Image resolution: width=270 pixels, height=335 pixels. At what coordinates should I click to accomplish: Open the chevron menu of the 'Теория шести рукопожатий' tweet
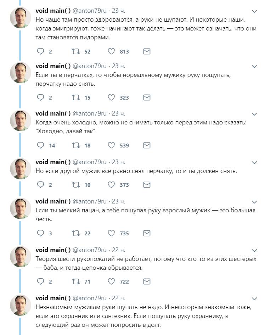[x=254, y=250]
